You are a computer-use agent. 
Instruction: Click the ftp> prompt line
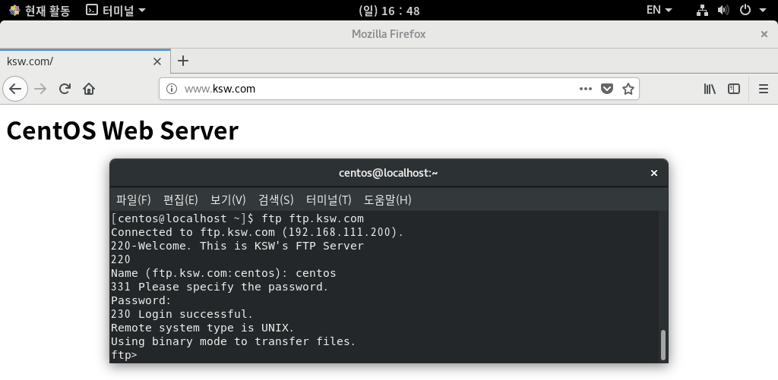(x=124, y=355)
